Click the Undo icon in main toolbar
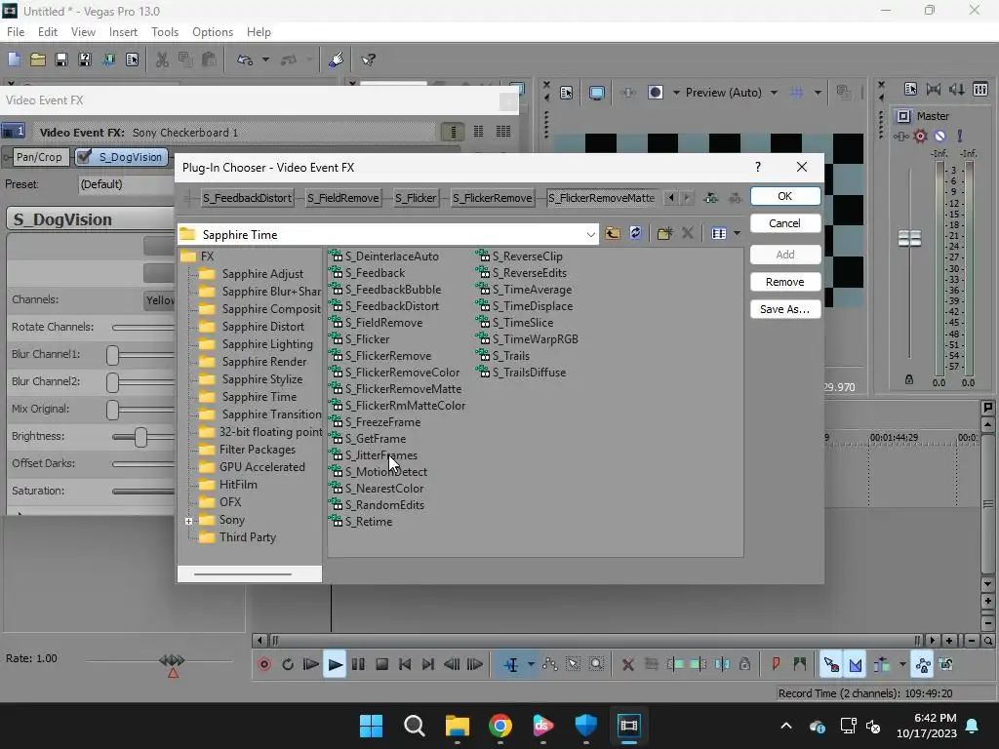The width and height of the screenshot is (999, 749). pos(245,59)
